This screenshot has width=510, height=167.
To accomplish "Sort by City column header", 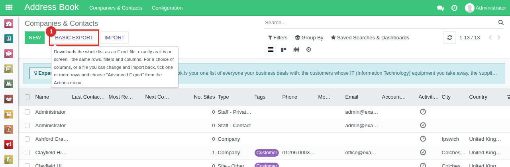I will click(x=446, y=97).
